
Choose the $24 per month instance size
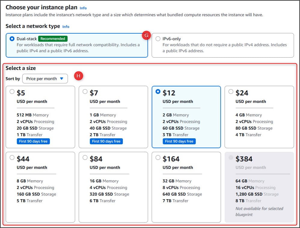[x=231, y=92]
